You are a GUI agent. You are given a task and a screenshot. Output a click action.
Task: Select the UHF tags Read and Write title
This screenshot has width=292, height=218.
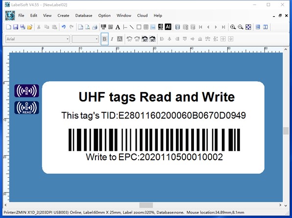click(x=157, y=97)
